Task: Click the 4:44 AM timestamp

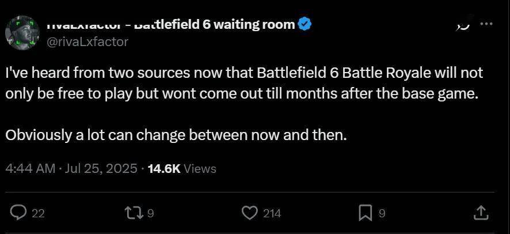Action: [x=30, y=168]
